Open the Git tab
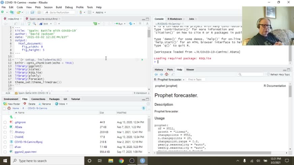Image resolution: width=294 pixels, height=165 pixels. coord(65,99)
